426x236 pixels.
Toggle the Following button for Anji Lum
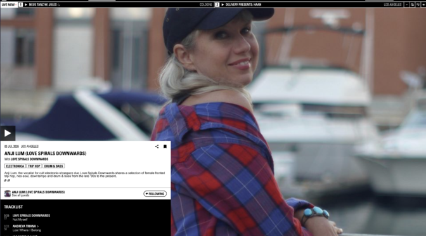[155, 193]
